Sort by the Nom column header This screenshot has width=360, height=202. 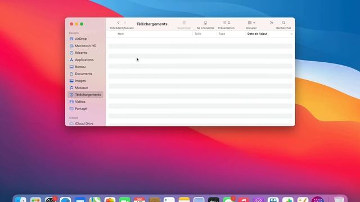point(121,34)
